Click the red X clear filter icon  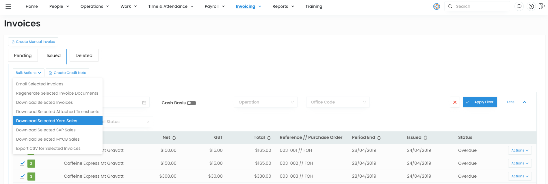click(x=455, y=102)
